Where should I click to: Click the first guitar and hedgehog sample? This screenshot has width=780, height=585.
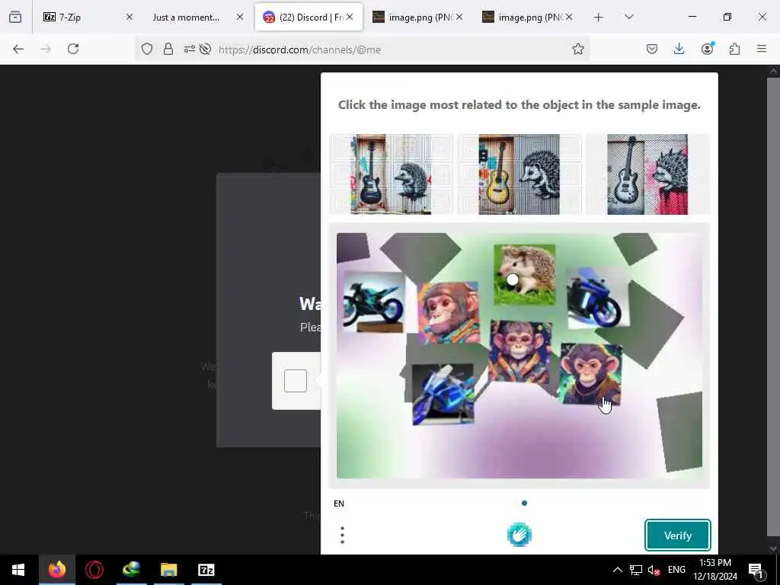pyautogui.click(x=392, y=174)
